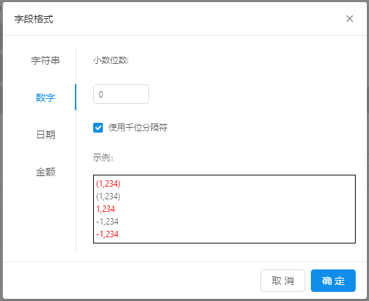Image resolution: width=369 pixels, height=301 pixels.
Task: Uncheck the thousands separator checkbox
Action: (x=98, y=128)
